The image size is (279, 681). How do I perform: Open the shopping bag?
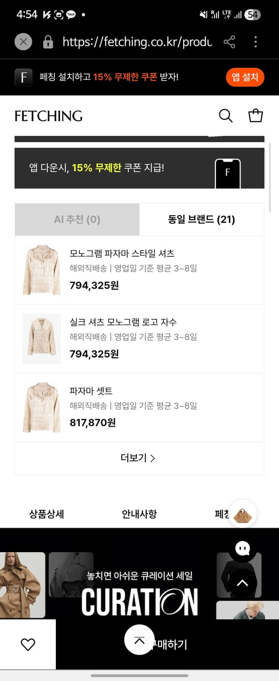coord(255,116)
